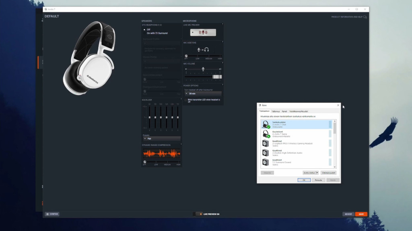Click the OK button in sound dialog
412x231 pixels.
304,180
